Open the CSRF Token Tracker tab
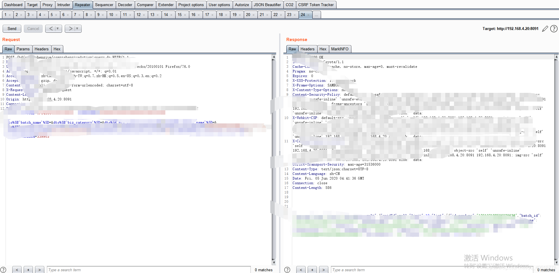Screen dimensions: 559x273 [316, 5]
